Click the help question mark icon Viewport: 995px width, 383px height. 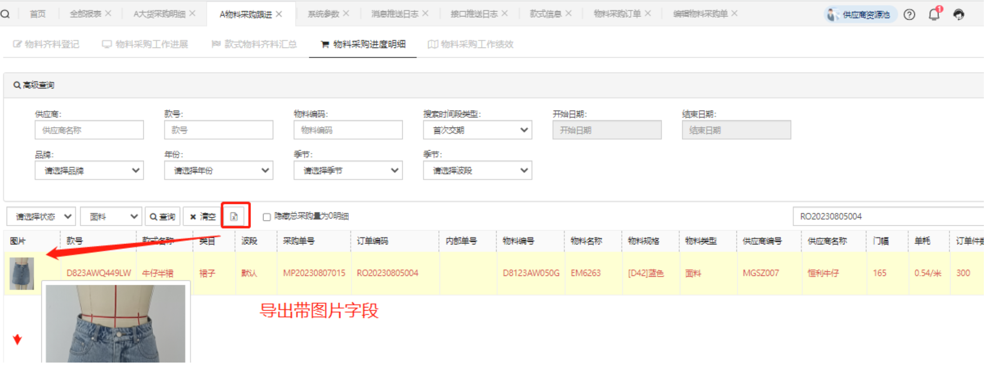909,15
